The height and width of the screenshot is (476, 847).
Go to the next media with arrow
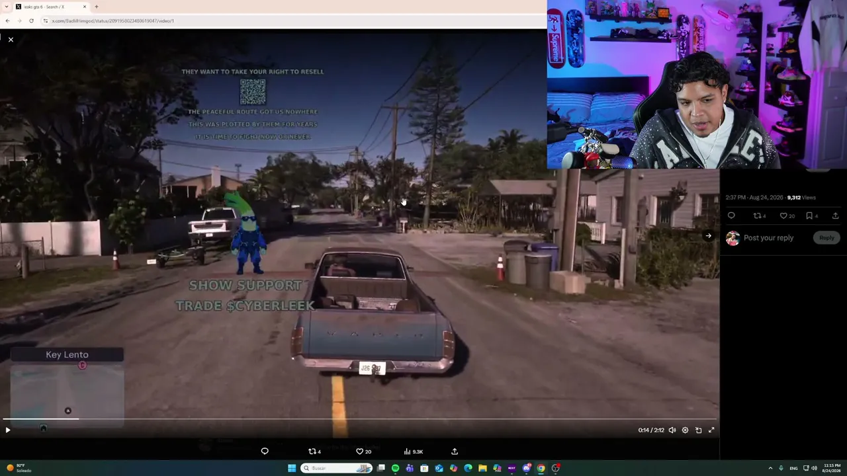pyautogui.click(x=708, y=236)
